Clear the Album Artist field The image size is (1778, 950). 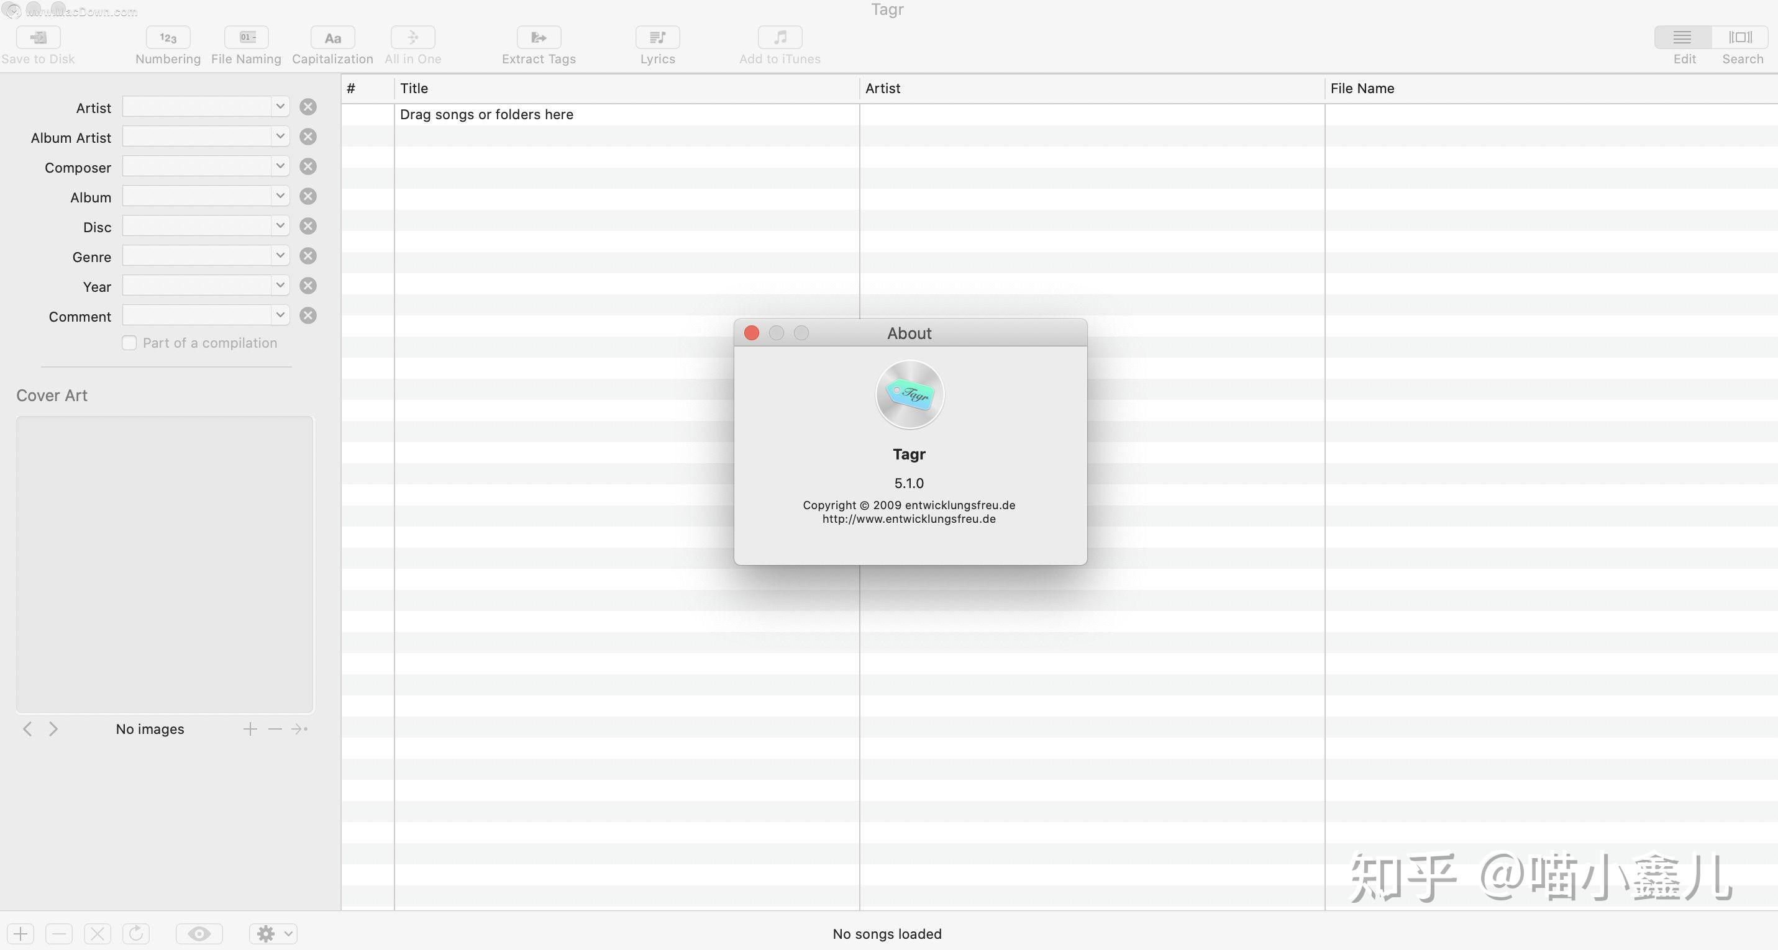(308, 137)
